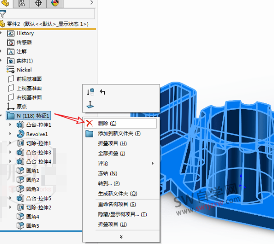
Task: Choose 生成新文件夹 (Q) menu item
Action: [121, 193]
